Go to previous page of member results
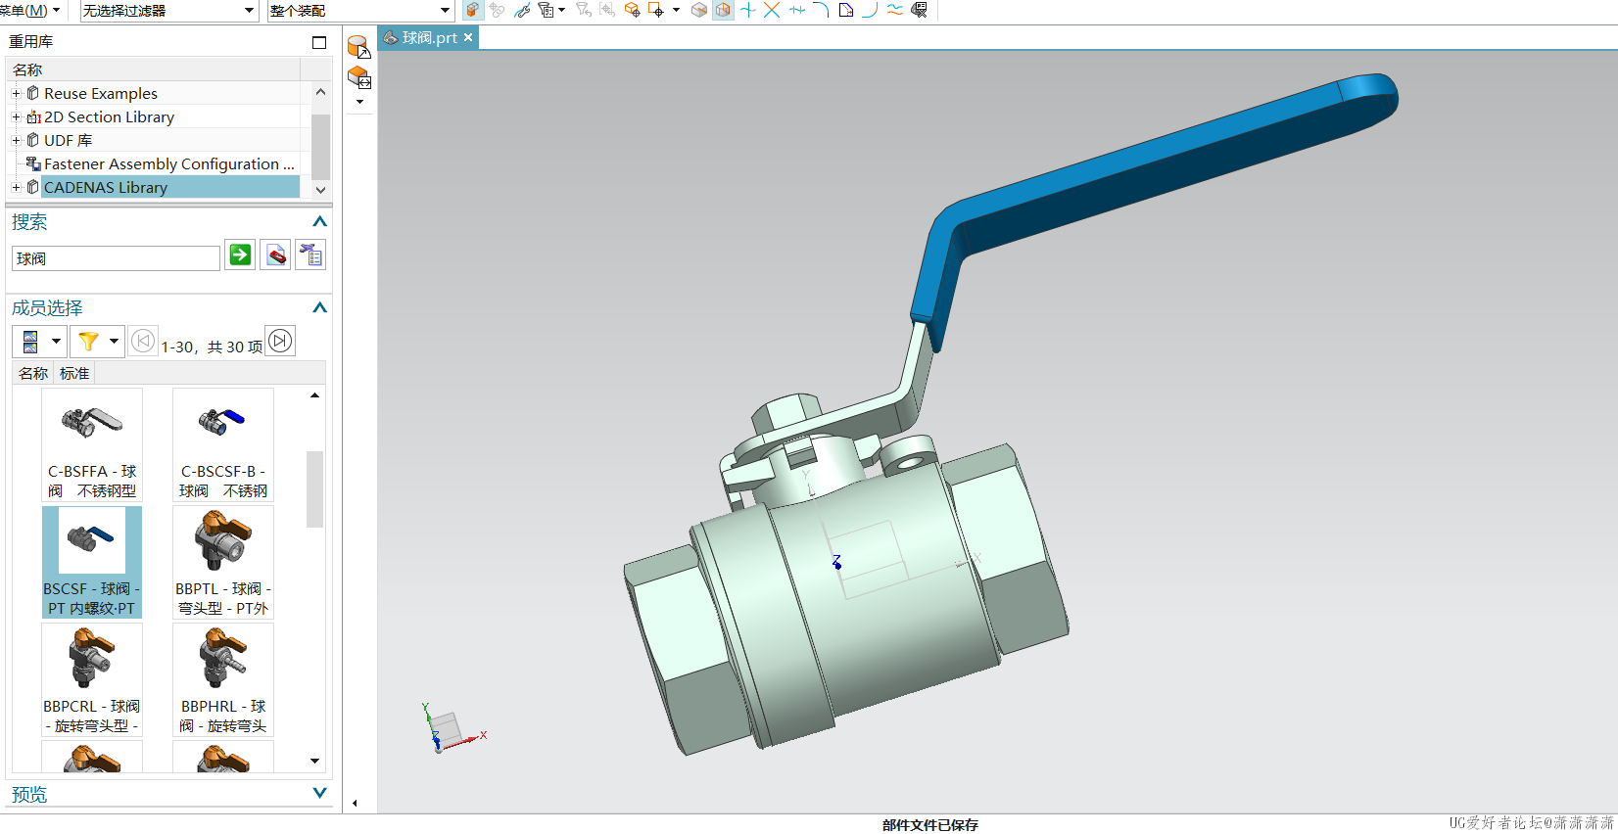This screenshot has width=1618, height=834. [143, 341]
